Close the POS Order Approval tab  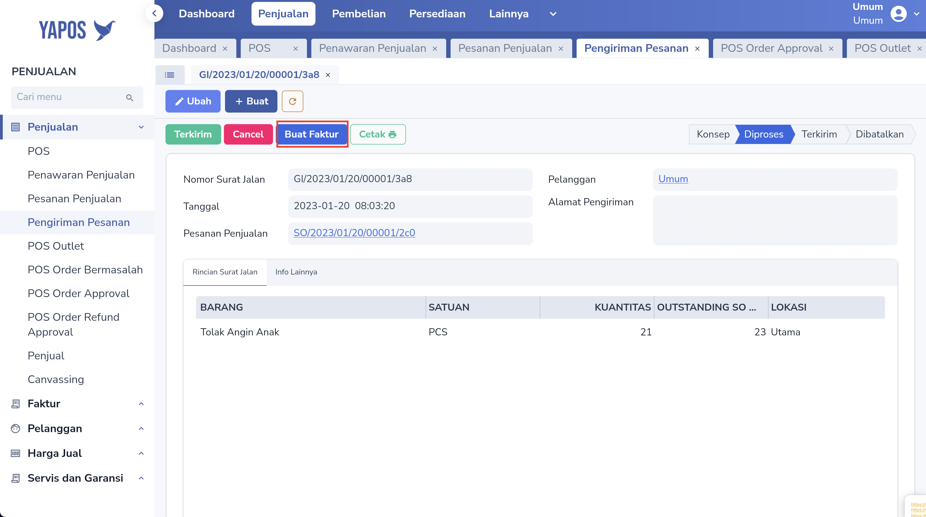tap(831, 49)
